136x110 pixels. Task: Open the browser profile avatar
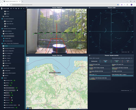(x=131, y=5)
